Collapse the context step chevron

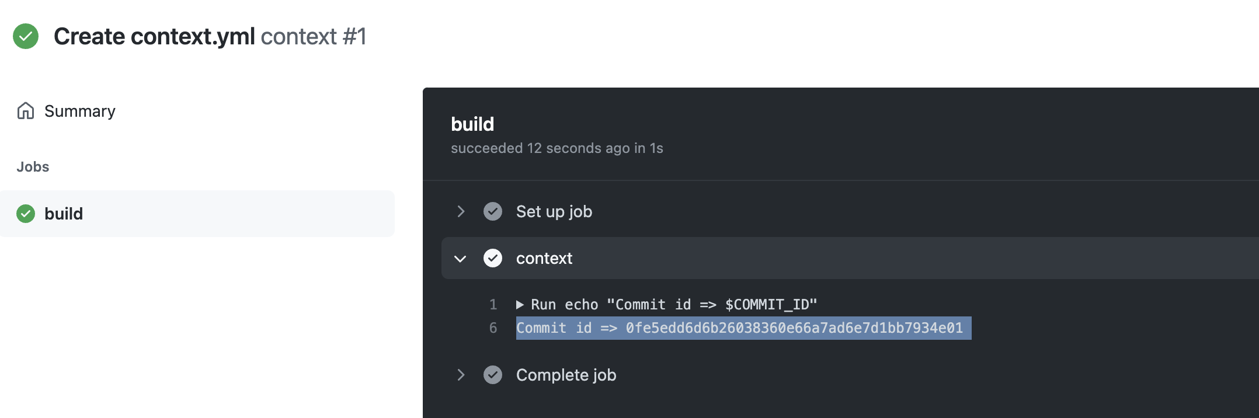(461, 259)
